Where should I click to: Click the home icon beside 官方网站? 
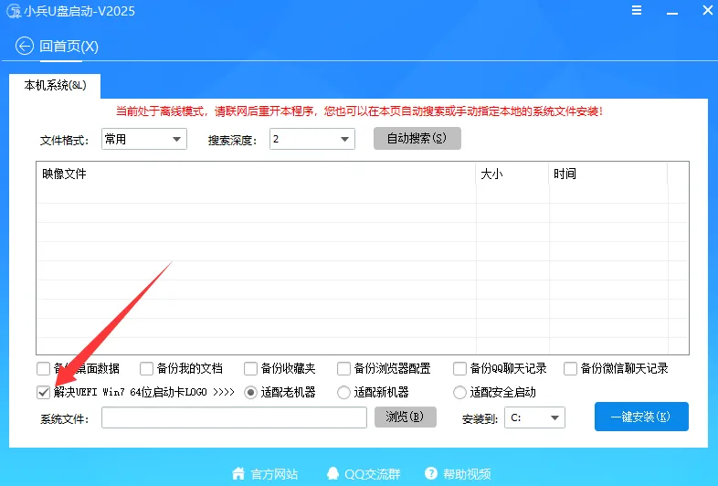tap(238, 473)
